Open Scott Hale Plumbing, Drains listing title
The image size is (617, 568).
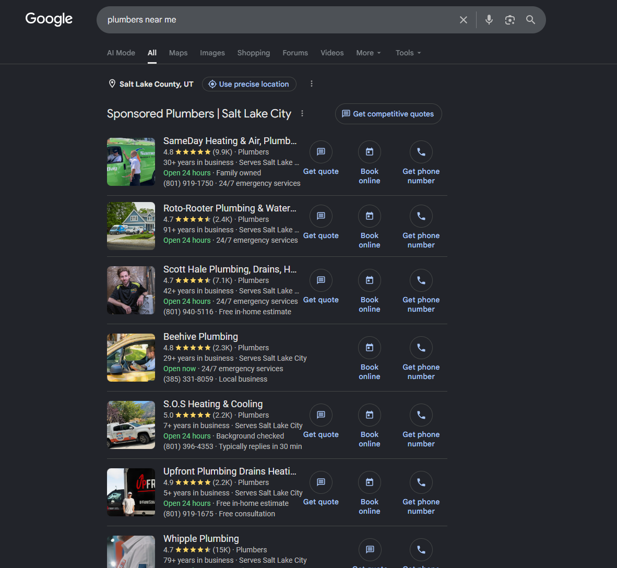click(230, 269)
